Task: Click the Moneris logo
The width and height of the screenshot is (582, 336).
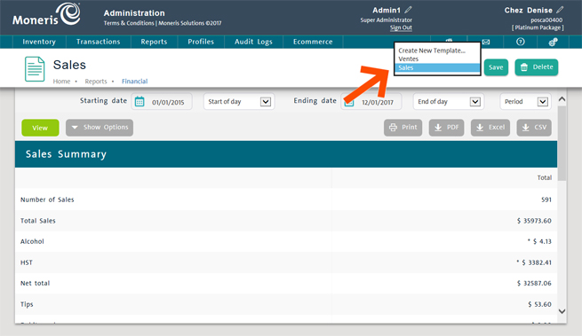Action: tap(46, 15)
